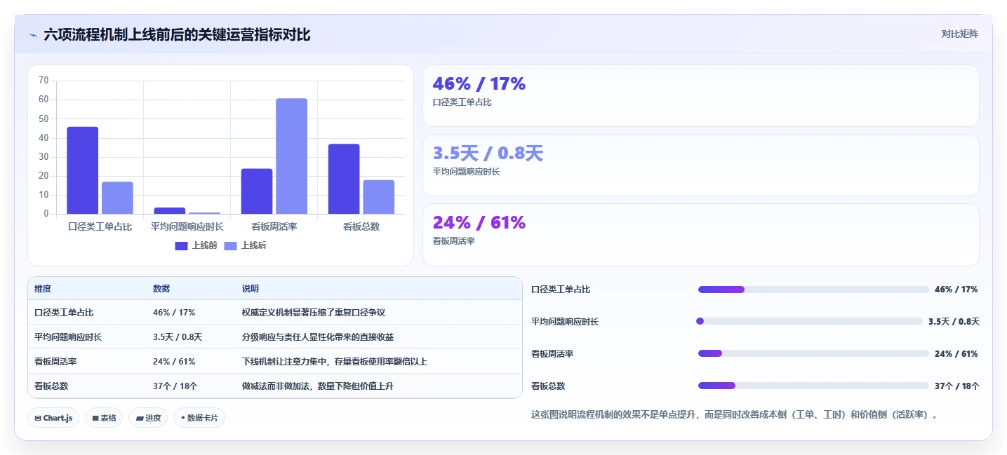1007x455 pixels.
Task: Click the Chart.js tag chip
Action: (x=53, y=418)
